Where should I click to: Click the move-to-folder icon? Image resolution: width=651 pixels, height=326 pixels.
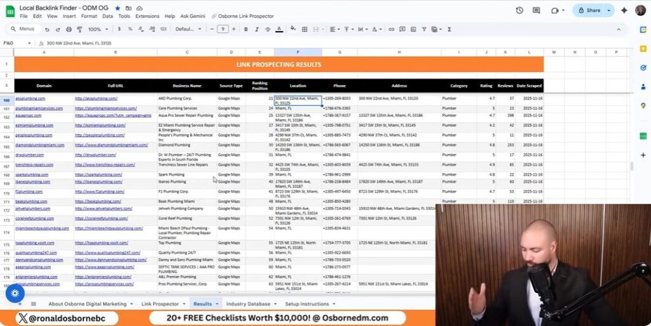tap(128, 8)
